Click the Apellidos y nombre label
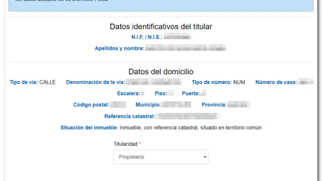This screenshot has height=181, width=323. 119,49
